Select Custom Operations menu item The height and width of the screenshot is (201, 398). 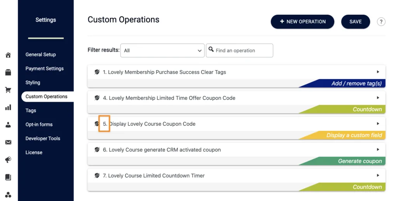[x=48, y=97]
